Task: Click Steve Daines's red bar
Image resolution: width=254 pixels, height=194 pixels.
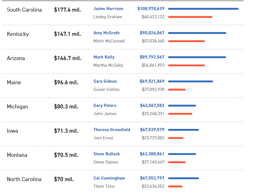Action: (x=177, y=162)
